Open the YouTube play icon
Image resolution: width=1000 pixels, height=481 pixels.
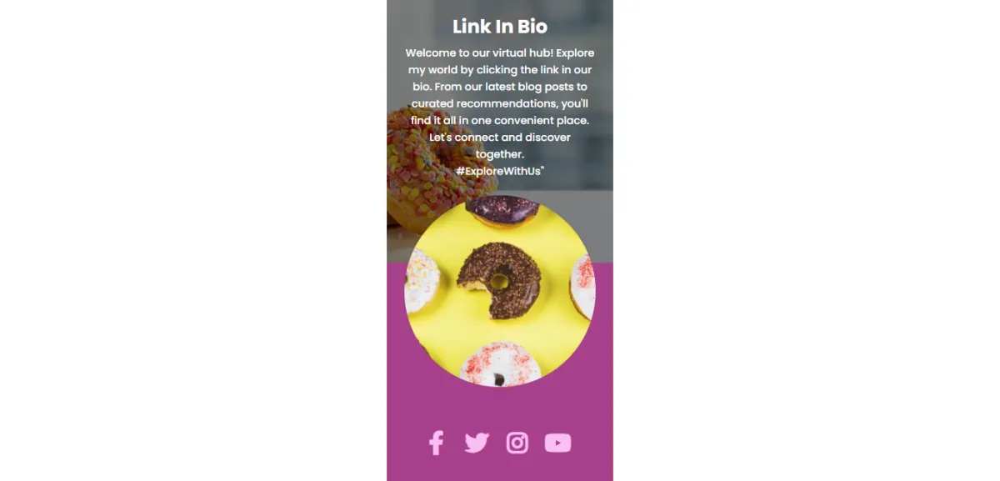coord(557,443)
